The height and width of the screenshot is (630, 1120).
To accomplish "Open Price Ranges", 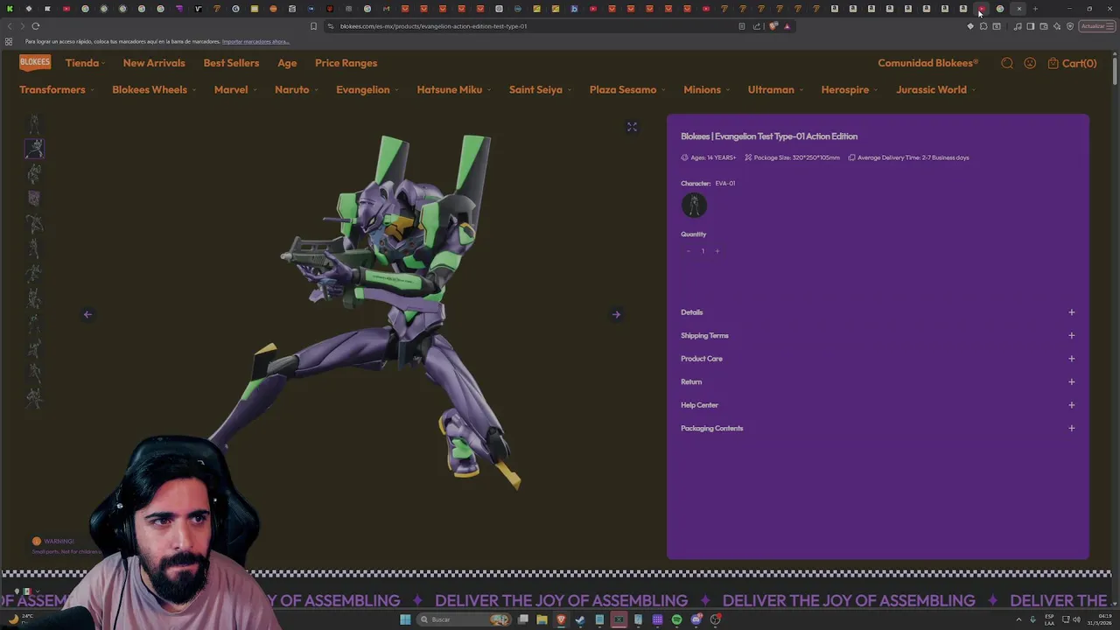I will coord(346,63).
